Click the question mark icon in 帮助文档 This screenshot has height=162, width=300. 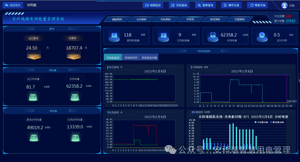(x=252, y=5)
